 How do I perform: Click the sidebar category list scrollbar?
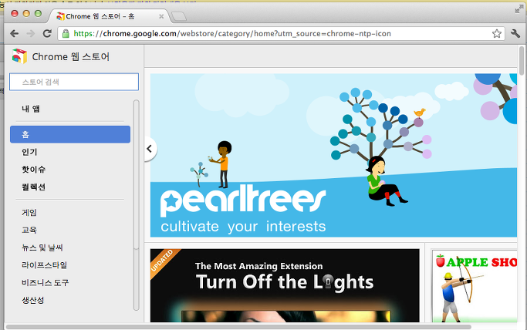(136, 205)
